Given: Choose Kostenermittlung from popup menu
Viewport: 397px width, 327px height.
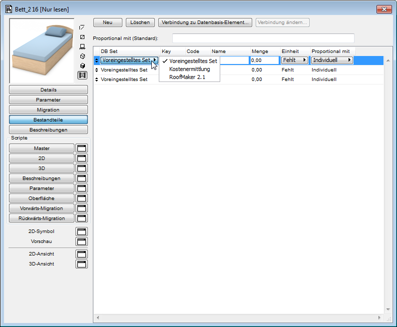Looking at the screenshot, I should [x=190, y=69].
